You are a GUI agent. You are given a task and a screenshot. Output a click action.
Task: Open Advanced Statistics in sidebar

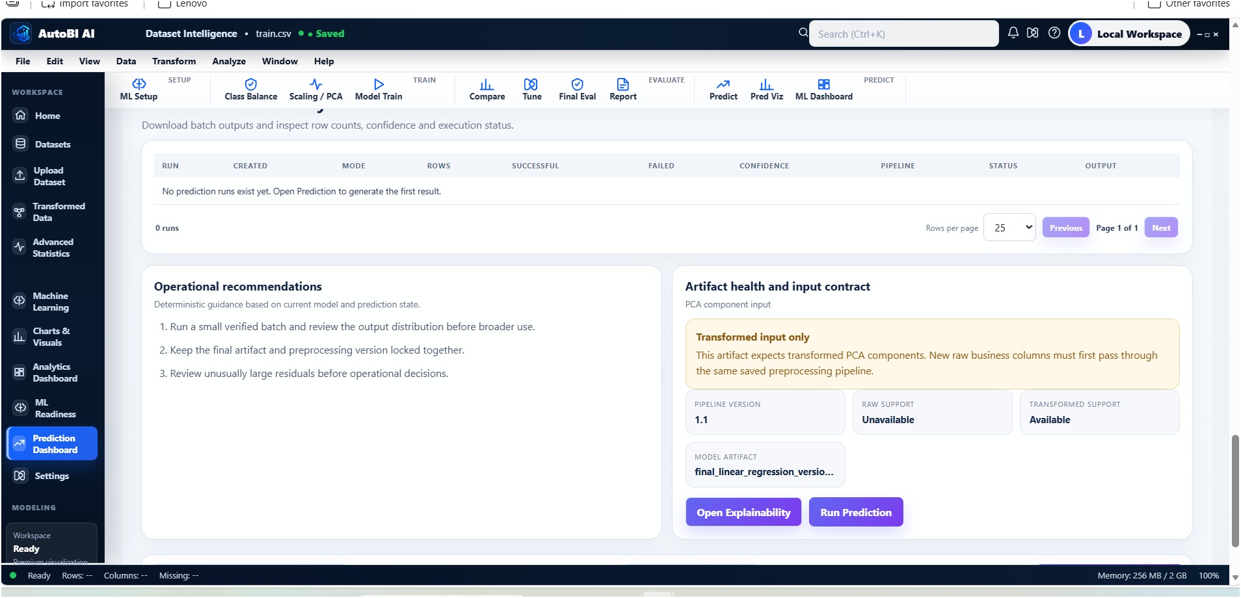[52, 248]
